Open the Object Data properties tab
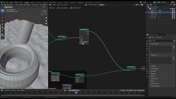The image size is (176, 99). coord(147,71)
